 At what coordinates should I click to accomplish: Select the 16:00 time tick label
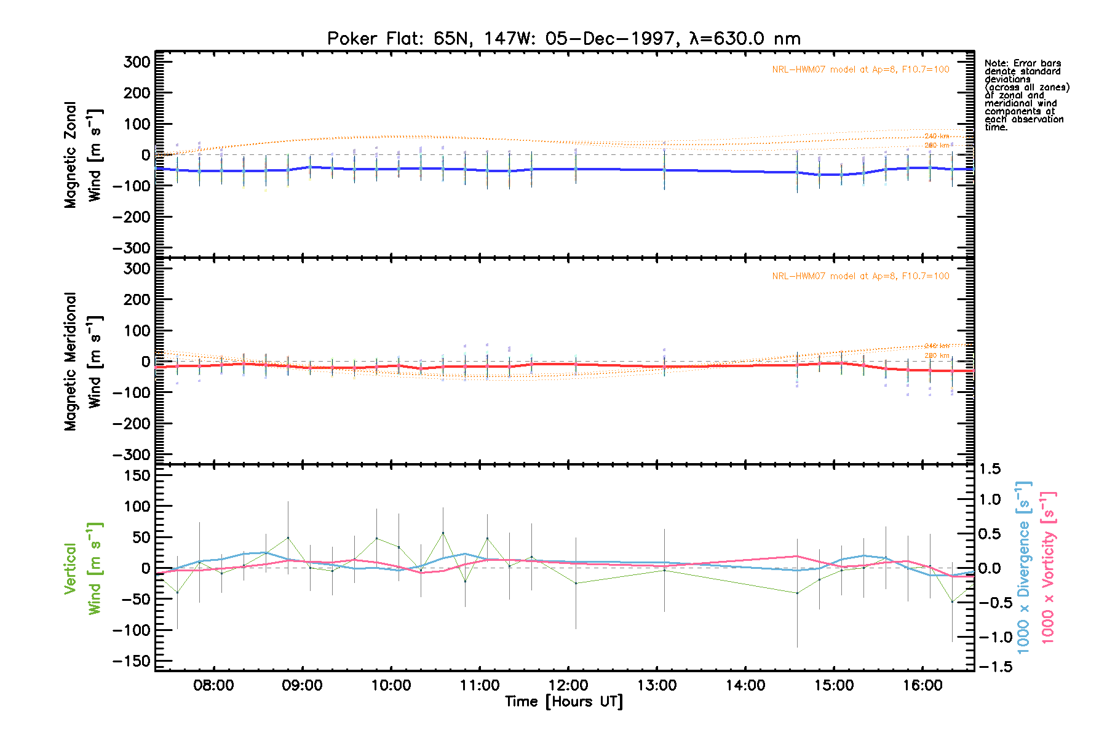coord(922,685)
